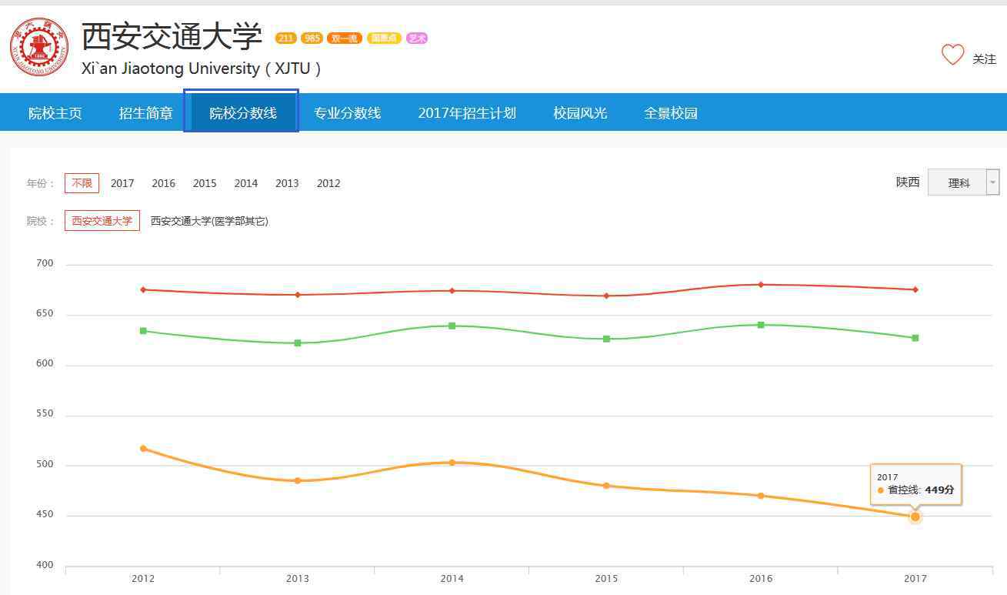Click the red line's 2014 data point
The width and height of the screenshot is (1007, 595).
(452, 290)
